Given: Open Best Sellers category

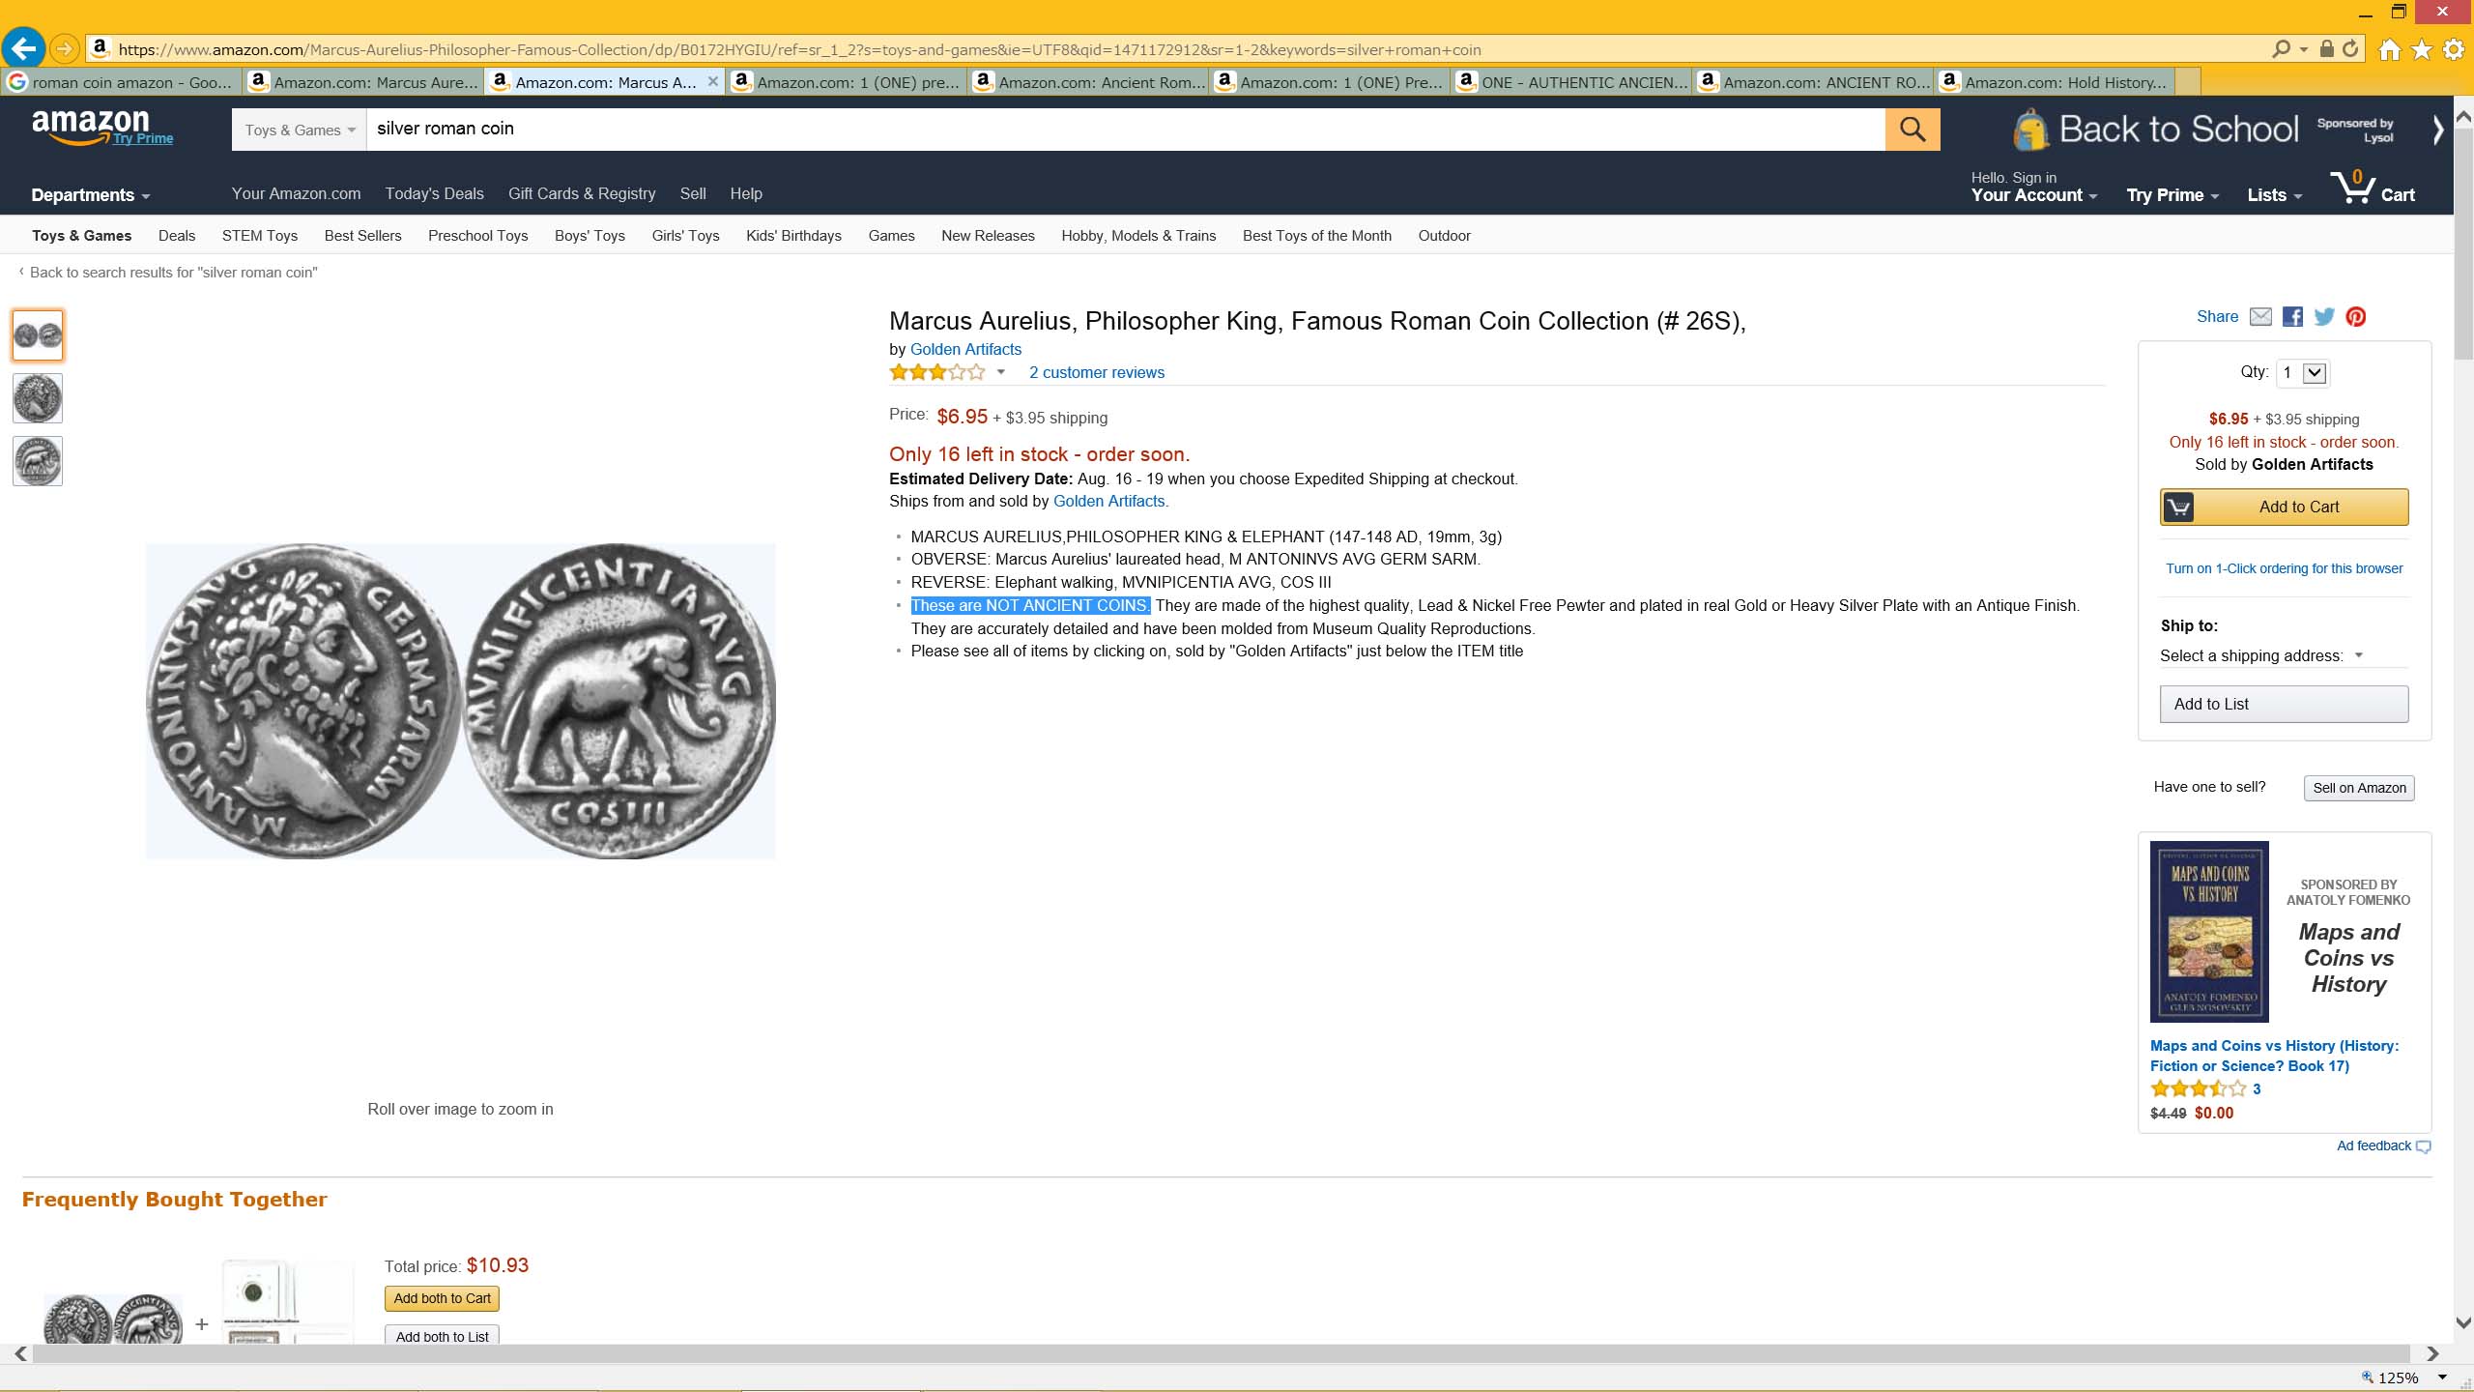Looking at the screenshot, I should point(362,236).
